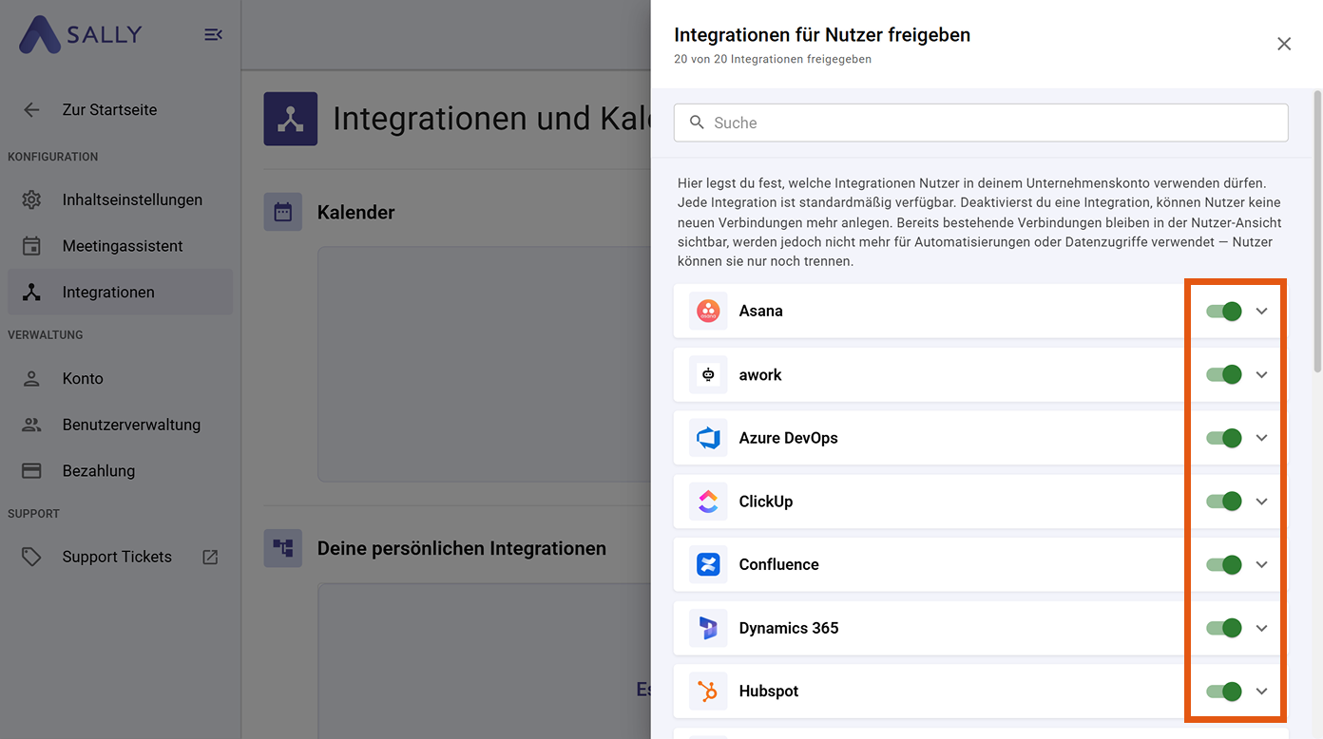Turn off the ClickUp integration switch
This screenshot has height=739, width=1323.
[1224, 502]
